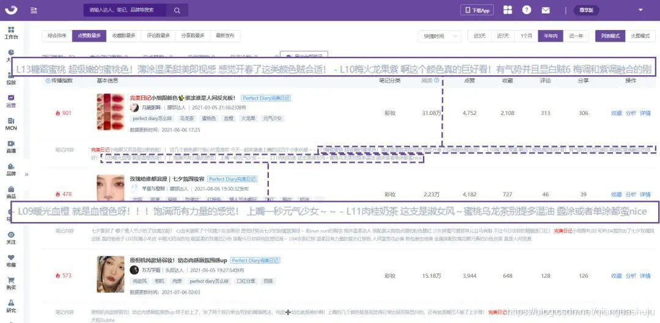Viewport: 660px width, 323px height.
Task: Click the flame index 573 icon
Action: [x=57, y=275]
